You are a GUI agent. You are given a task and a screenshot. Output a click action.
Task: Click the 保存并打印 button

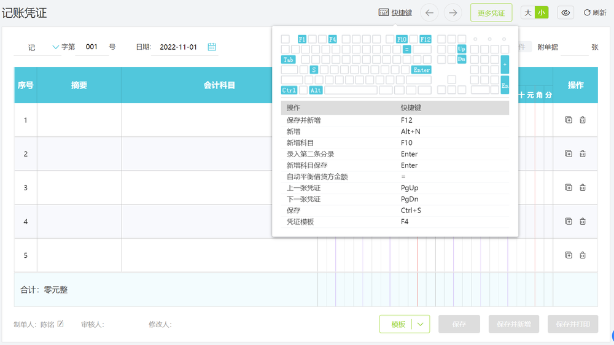click(x=572, y=324)
